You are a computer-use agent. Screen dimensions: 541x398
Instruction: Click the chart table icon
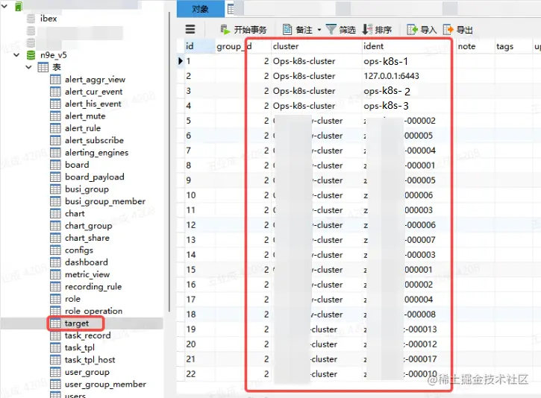coord(55,214)
